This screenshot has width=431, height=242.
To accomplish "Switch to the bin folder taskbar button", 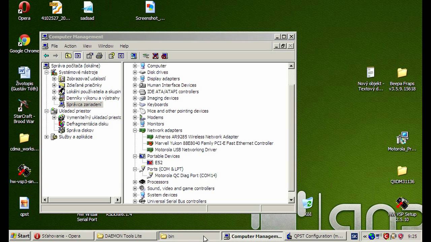I will [189, 236].
